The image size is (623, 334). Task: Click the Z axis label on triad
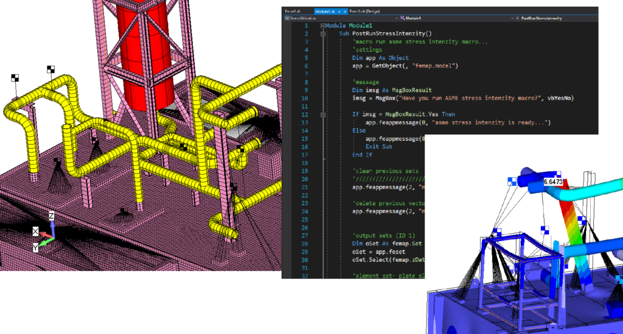coord(51,216)
